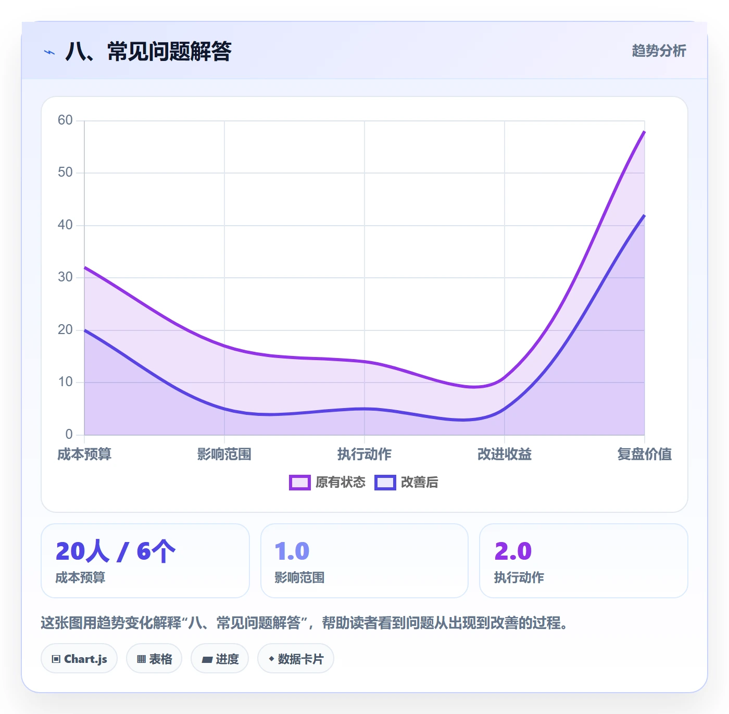Click the 10 y-axis tick label
This screenshot has width=729, height=714.
pos(66,382)
